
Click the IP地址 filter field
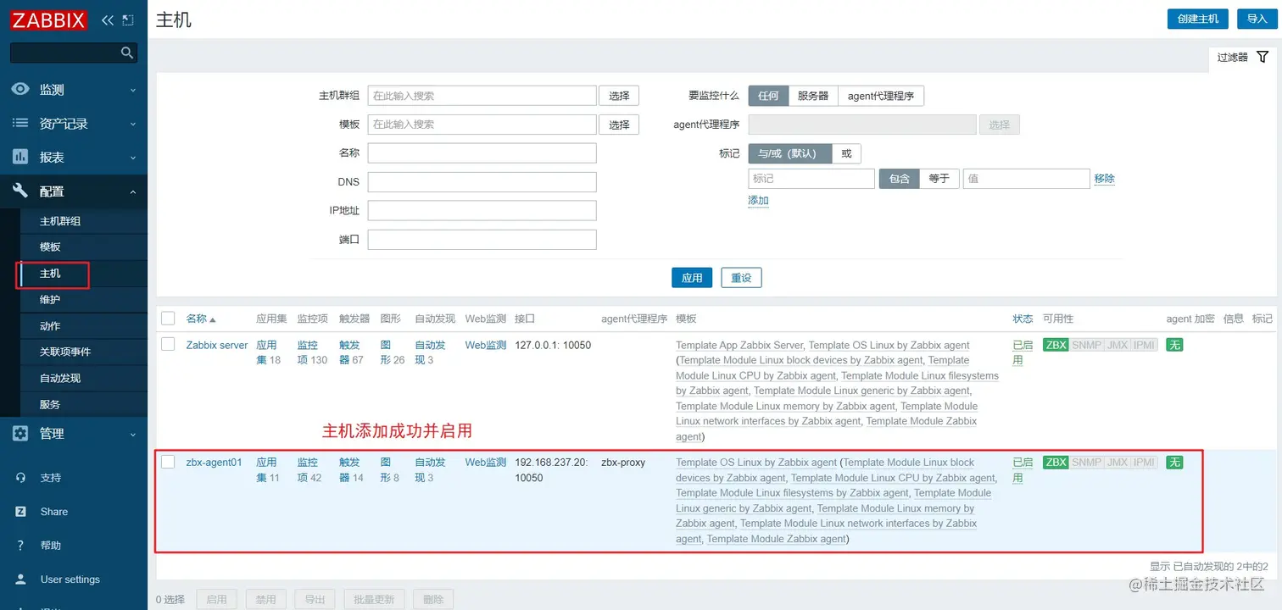click(x=482, y=211)
